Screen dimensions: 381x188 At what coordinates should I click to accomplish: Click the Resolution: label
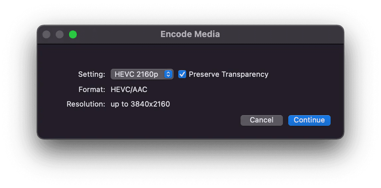86,104
